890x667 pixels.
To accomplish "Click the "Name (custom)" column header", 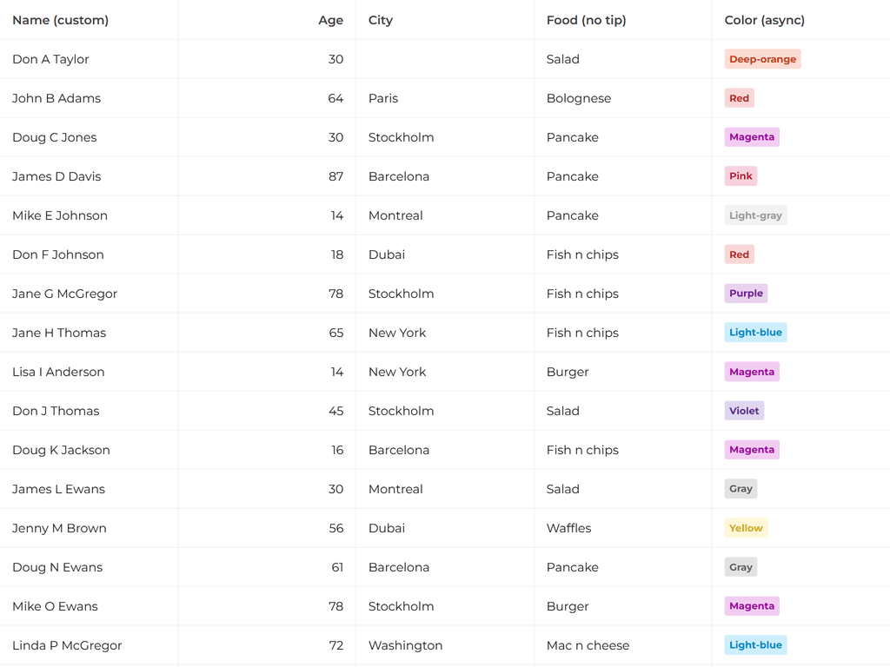I will tap(60, 20).
